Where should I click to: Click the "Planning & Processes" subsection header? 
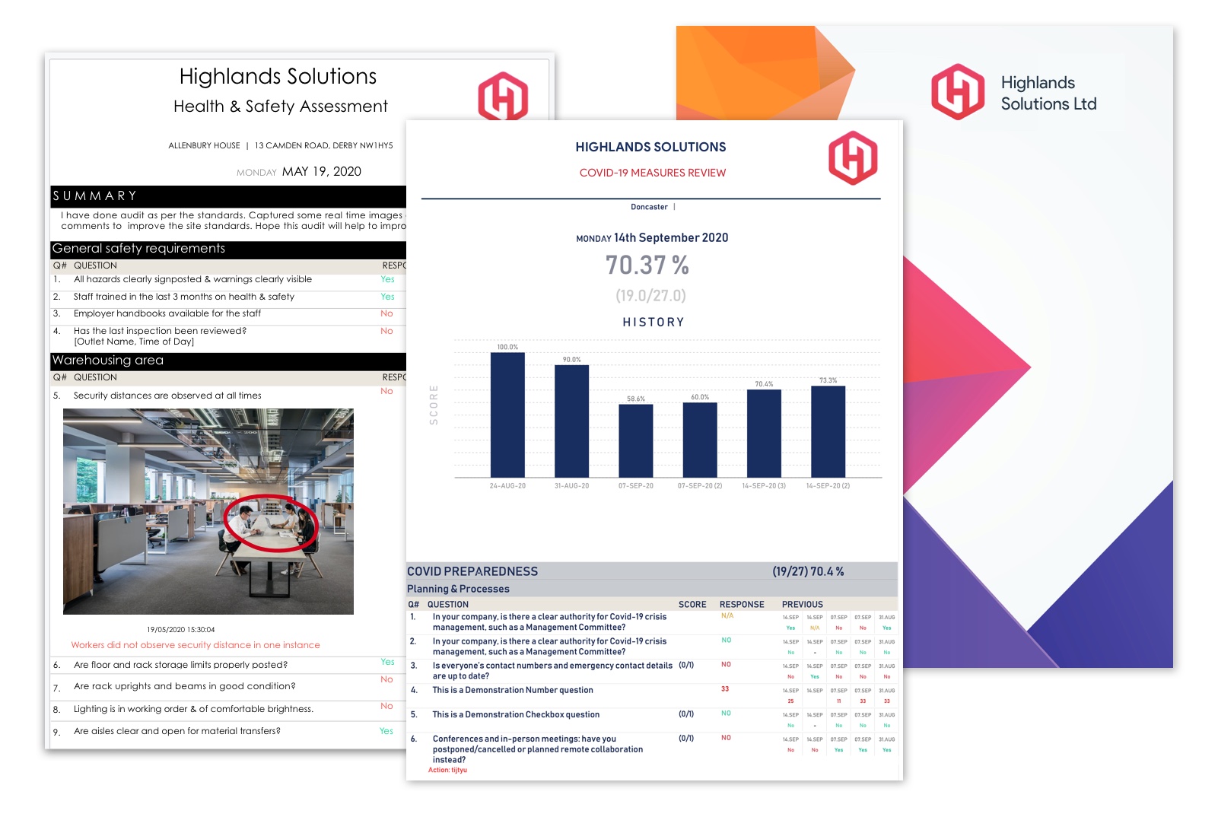click(x=458, y=589)
